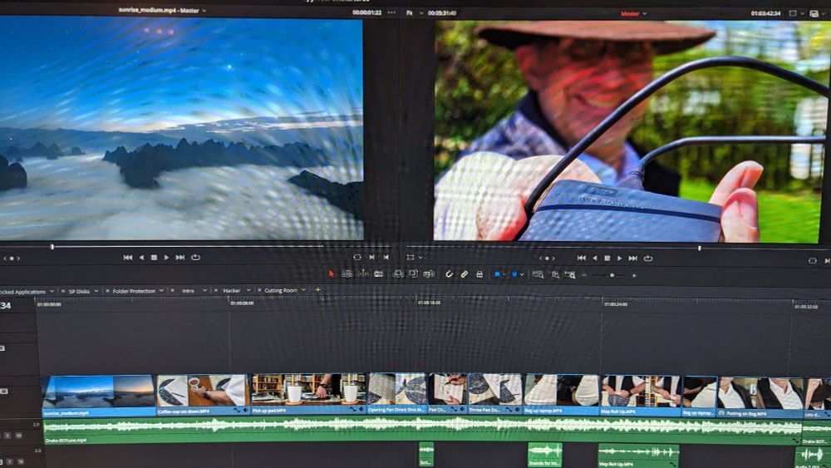831x468 pixels.
Task: Click timeline viewer jog wheel control
Action: pos(548,259)
